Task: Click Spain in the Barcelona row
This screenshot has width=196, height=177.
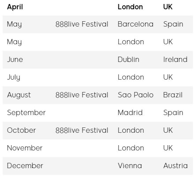Action: click(x=173, y=24)
